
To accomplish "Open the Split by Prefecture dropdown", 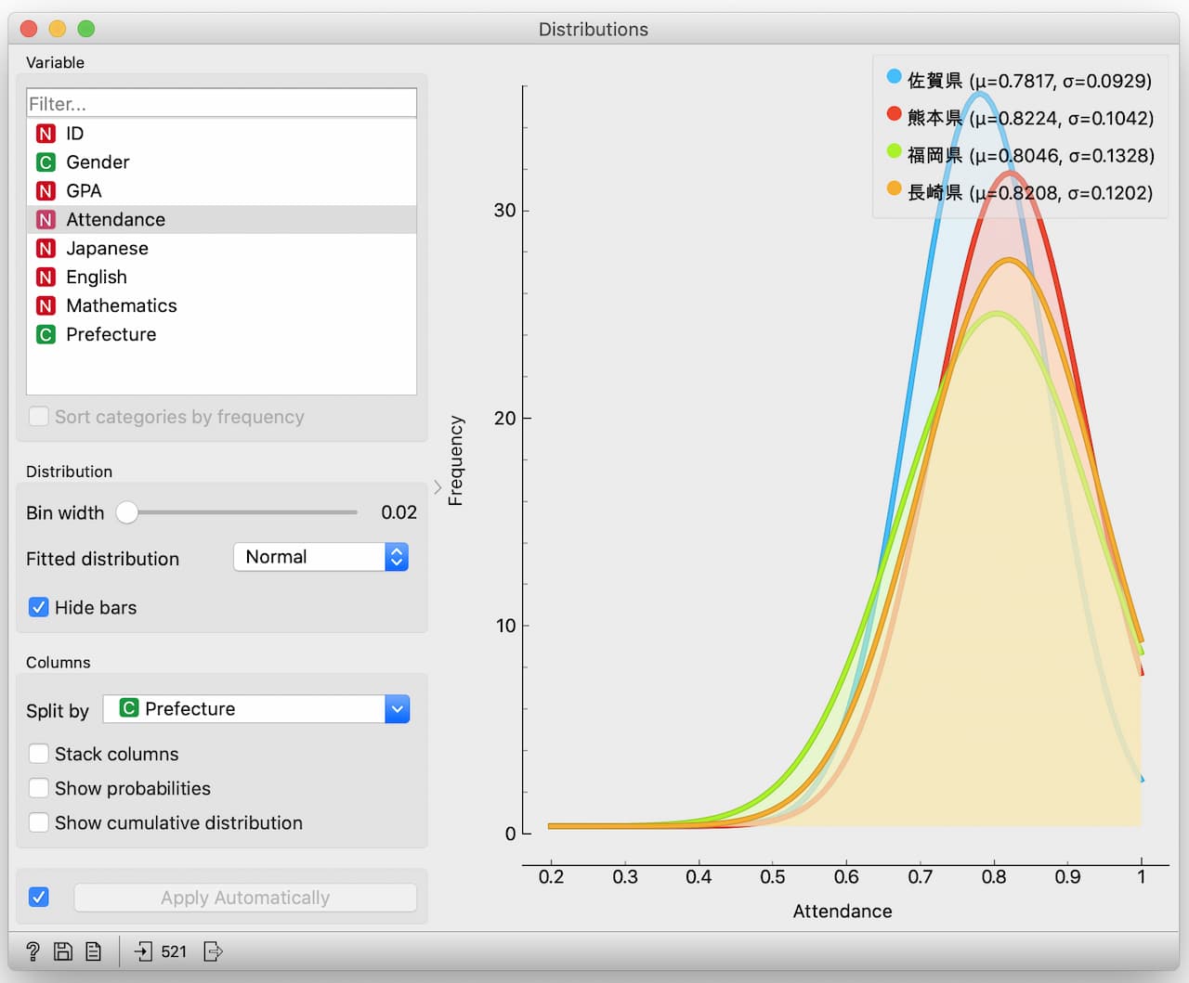I will [x=256, y=709].
